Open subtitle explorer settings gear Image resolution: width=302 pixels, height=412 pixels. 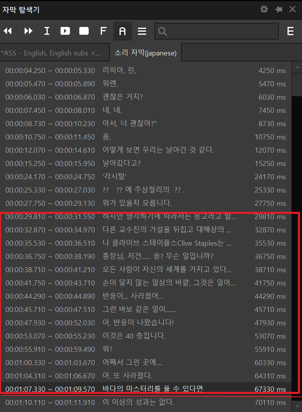pos(264,9)
